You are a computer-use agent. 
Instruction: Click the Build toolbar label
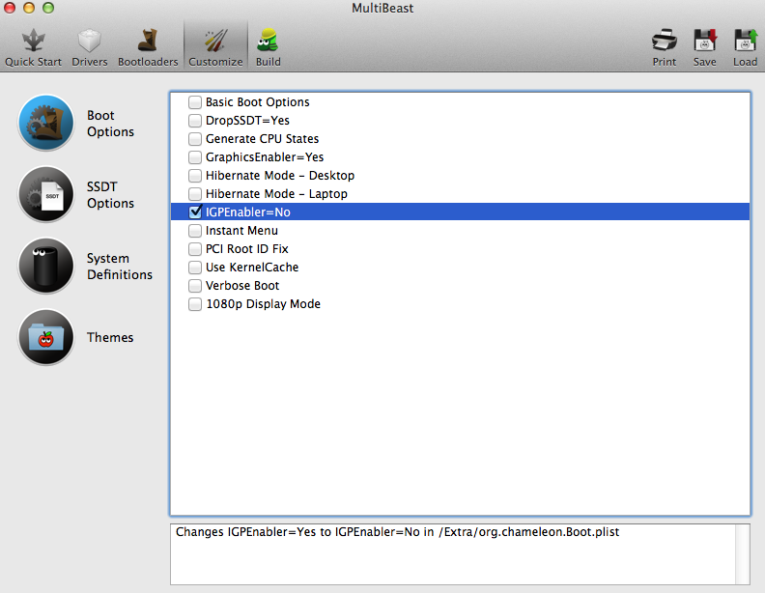(268, 62)
